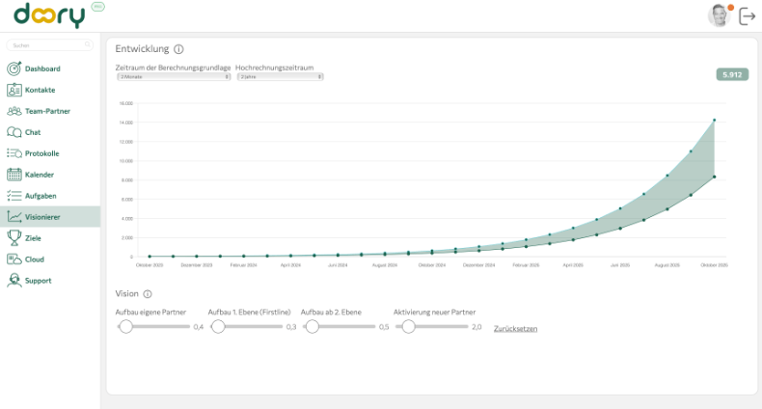Go to Aufgaben in the sidebar
Viewport: 762px width, 409px height.
click(41, 196)
